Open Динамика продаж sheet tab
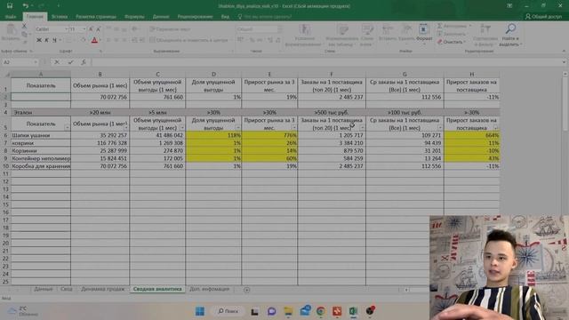The height and width of the screenshot is (320, 569). click(103, 289)
